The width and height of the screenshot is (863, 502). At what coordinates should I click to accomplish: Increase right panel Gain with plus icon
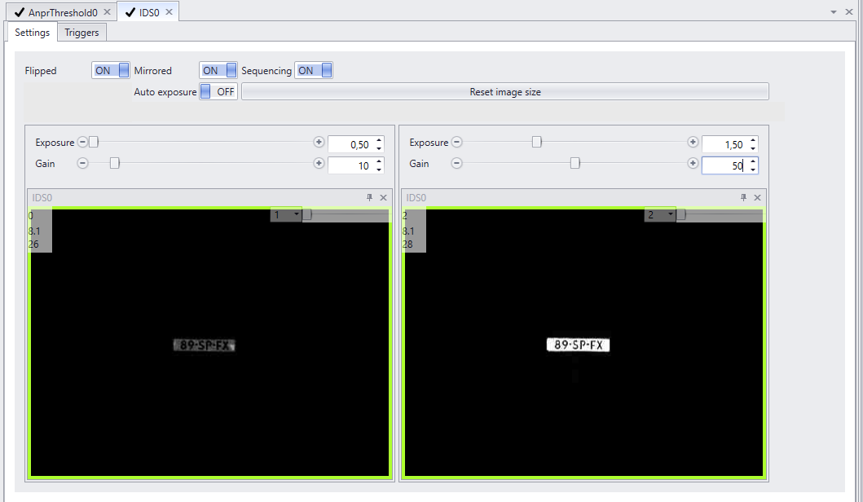coord(693,163)
